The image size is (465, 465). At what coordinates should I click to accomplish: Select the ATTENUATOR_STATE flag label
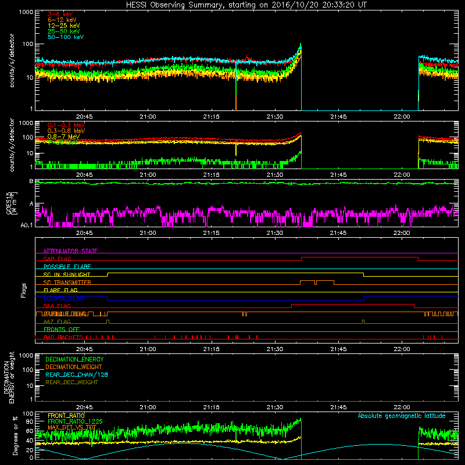pos(70,251)
